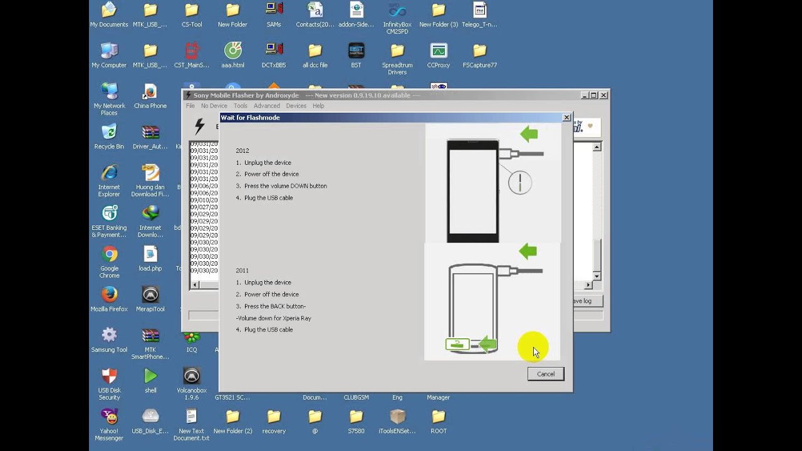The width and height of the screenshot is (802, 451).
Task: Open the recovery folder
Action: [x=274, y=422]
